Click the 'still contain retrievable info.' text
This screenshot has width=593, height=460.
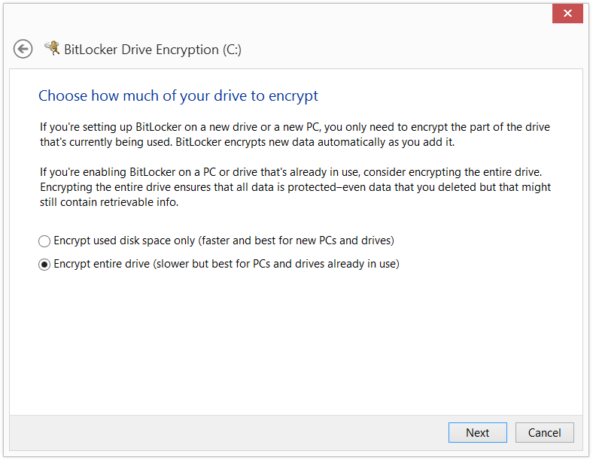(109, 202)
